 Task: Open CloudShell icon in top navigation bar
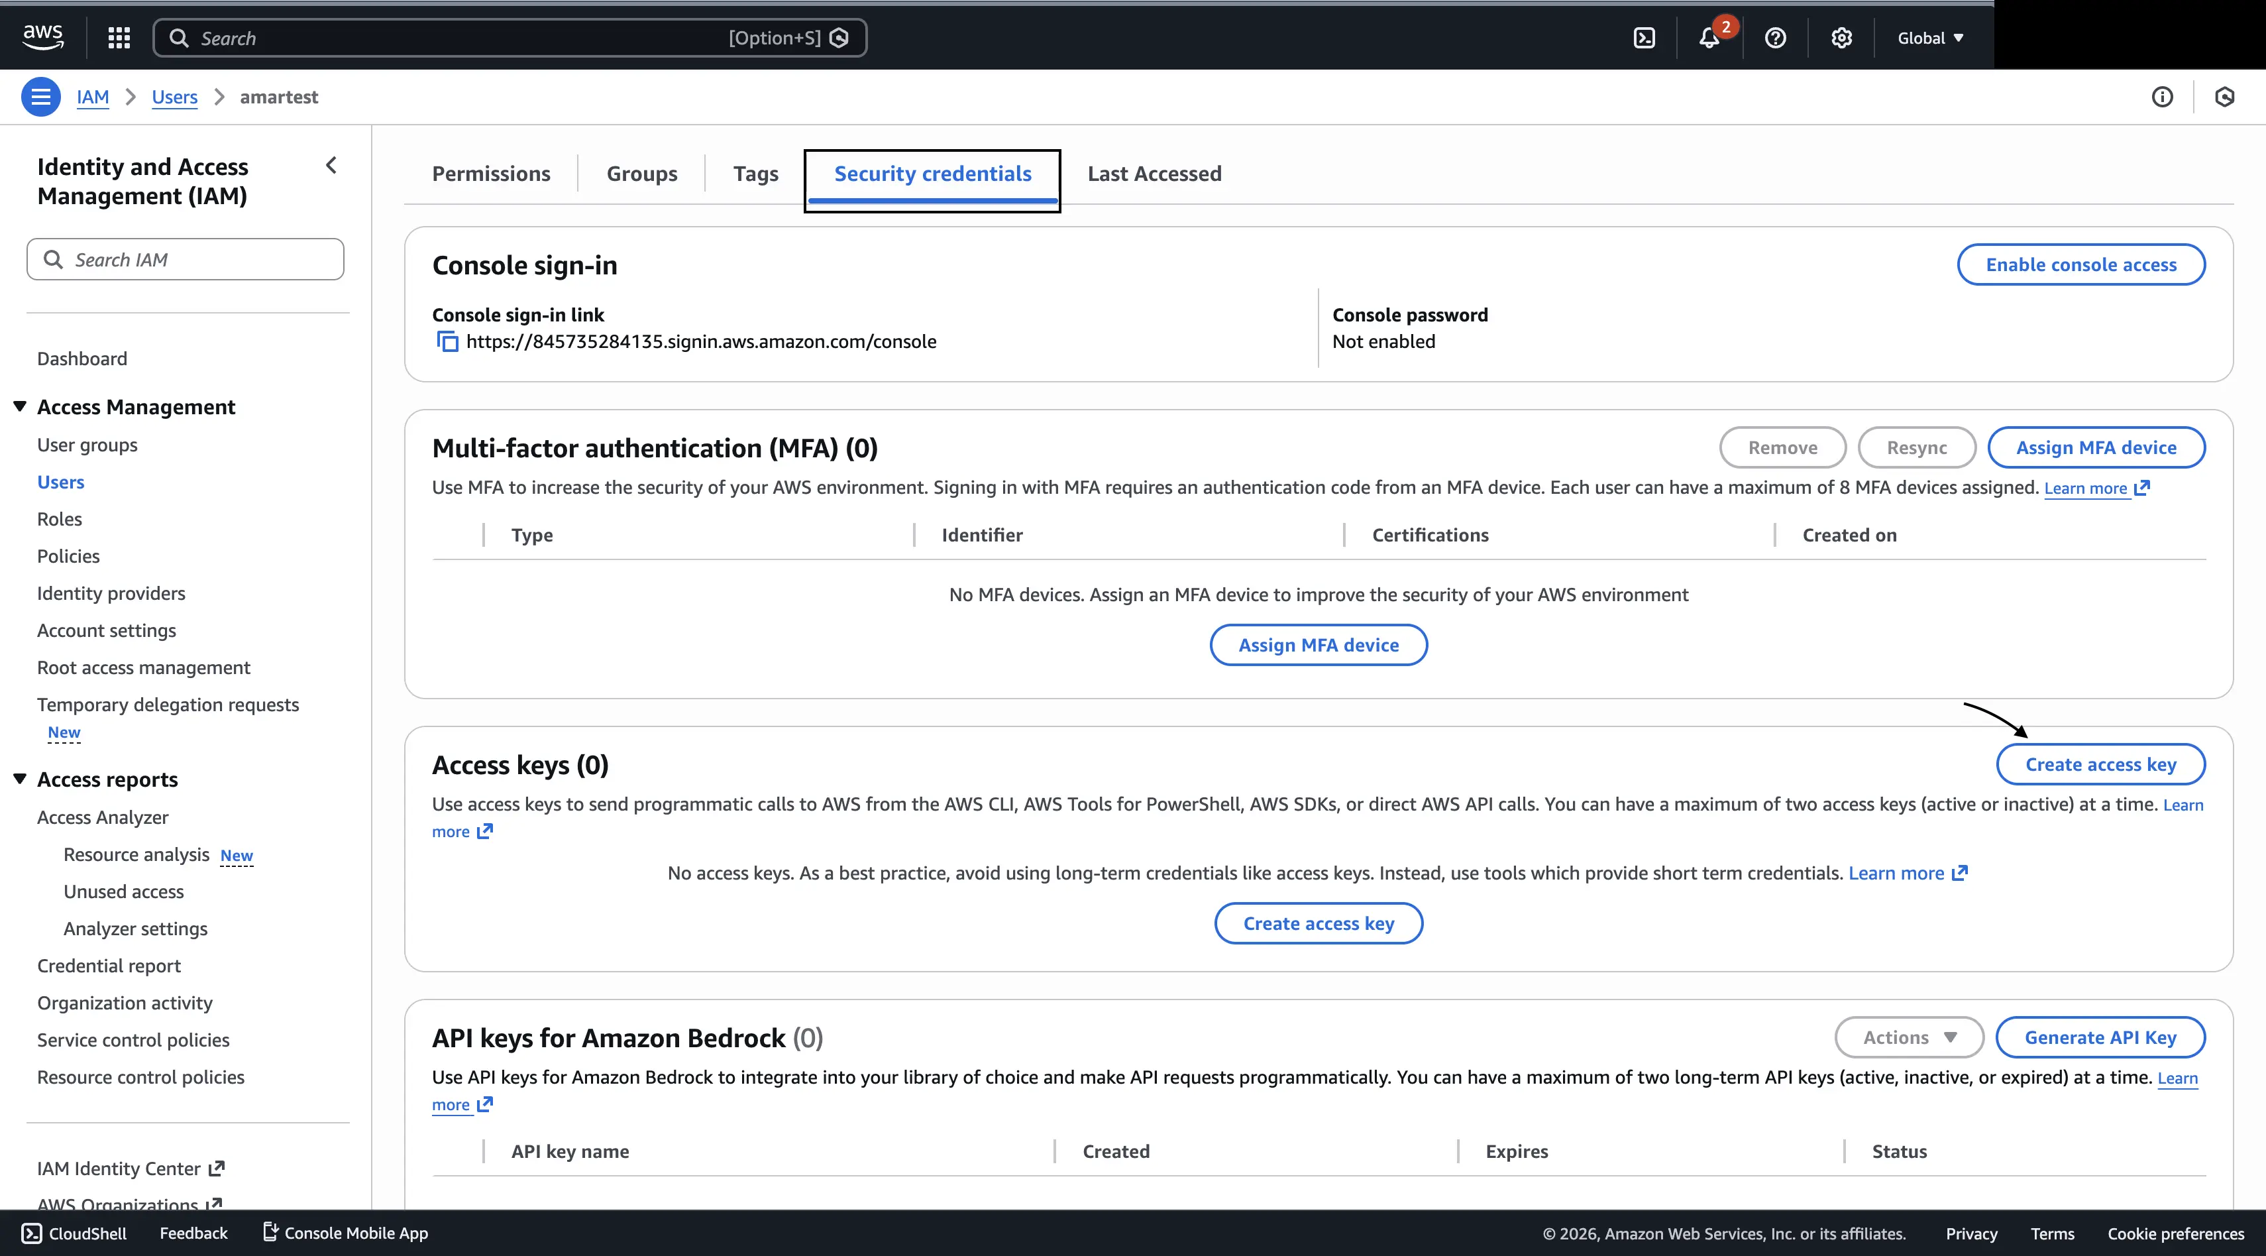(1644, 38)
